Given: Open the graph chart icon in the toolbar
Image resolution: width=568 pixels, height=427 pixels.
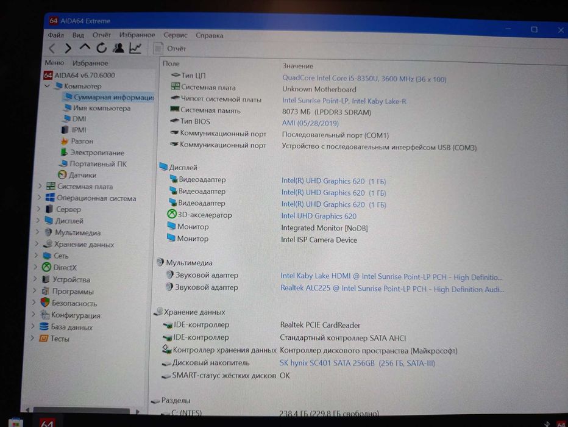Looking at the screenshot, I should click(135, 48).
